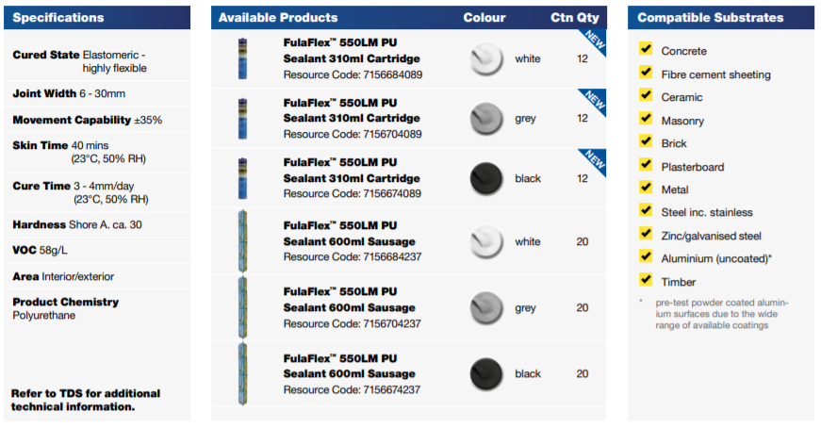
Task: Click the black 600ml sausage product image
Action: coord(242,374)
